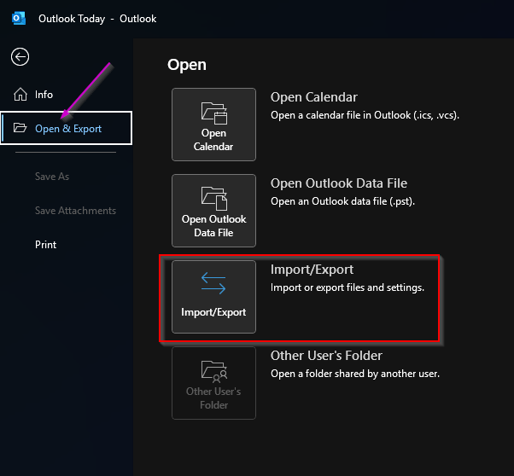Click the back arrow circle icon
Screen dimensions: 514x476
coord(20,56)
